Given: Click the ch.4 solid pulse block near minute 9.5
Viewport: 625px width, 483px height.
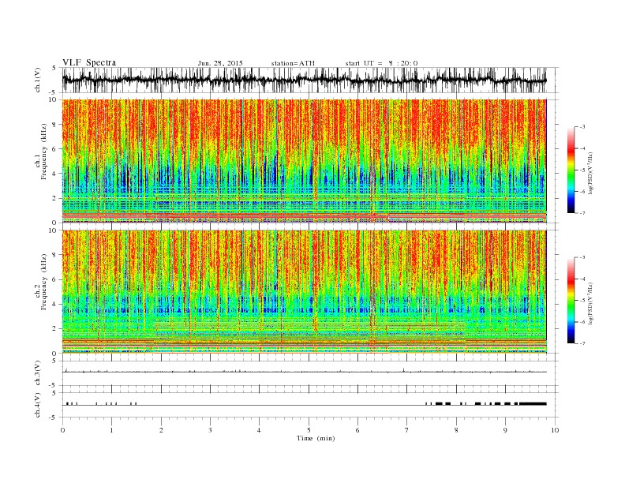Looking at the screenshot, I should click(x=533, y=404).
